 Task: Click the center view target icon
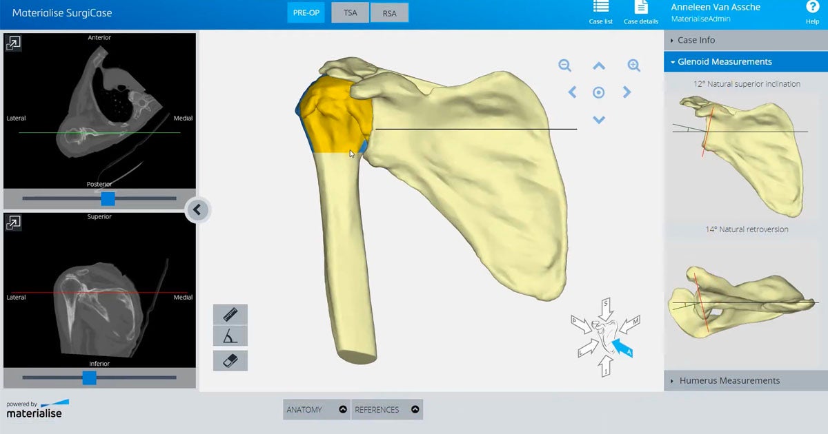tap(599, 92)
